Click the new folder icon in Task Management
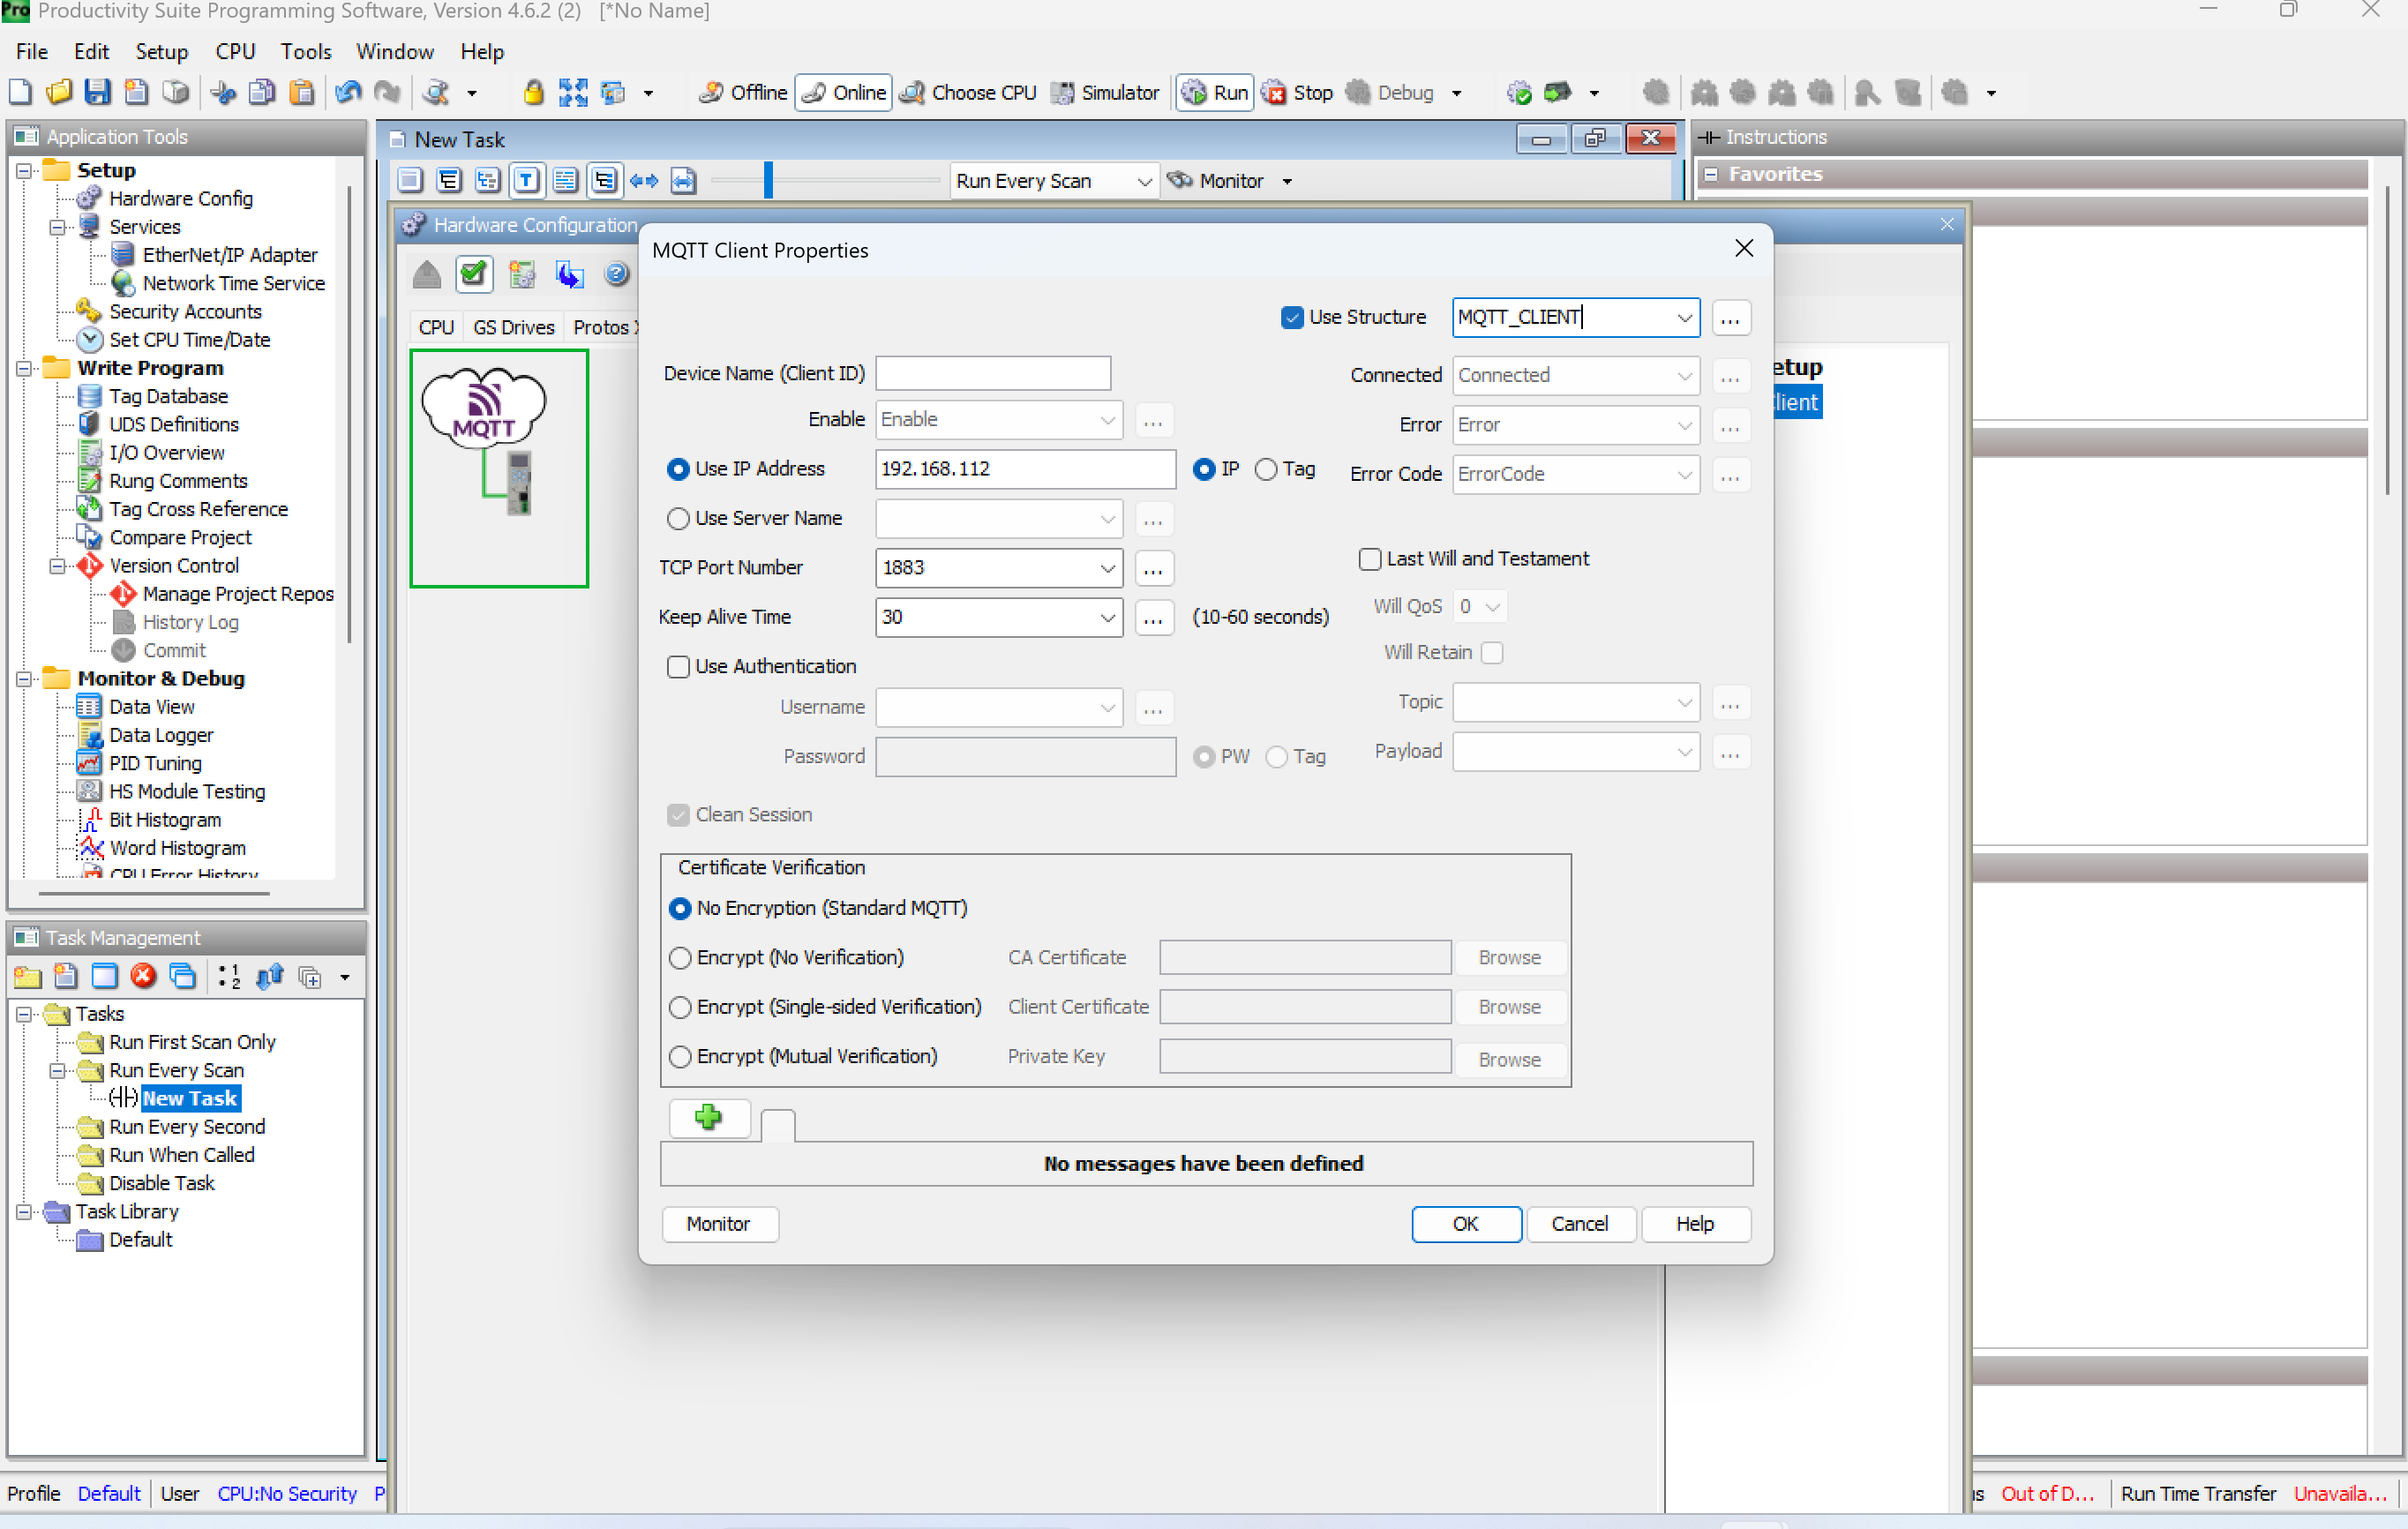Image resolution: width=2408 pixels, height=1529 pixels. (27, 976)
